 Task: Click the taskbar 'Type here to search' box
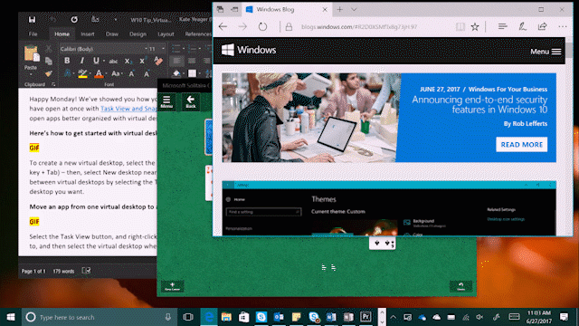click(100, 317)
